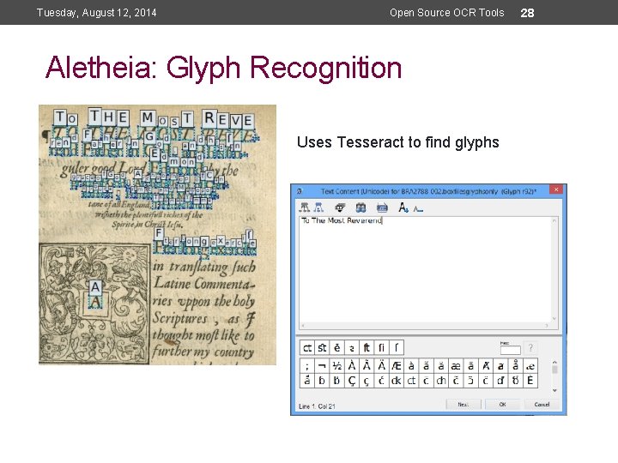This screenshot has width=618, height=463.
Task: Click the Next button in dialog
Action: (x=463, y=405)
